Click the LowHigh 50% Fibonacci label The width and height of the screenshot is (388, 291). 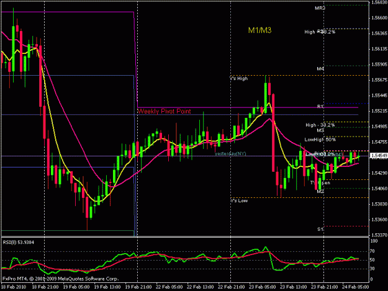[x=320, y=140]
